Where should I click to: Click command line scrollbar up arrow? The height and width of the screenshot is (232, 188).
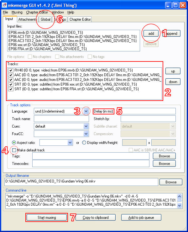(x=180, y=196)
